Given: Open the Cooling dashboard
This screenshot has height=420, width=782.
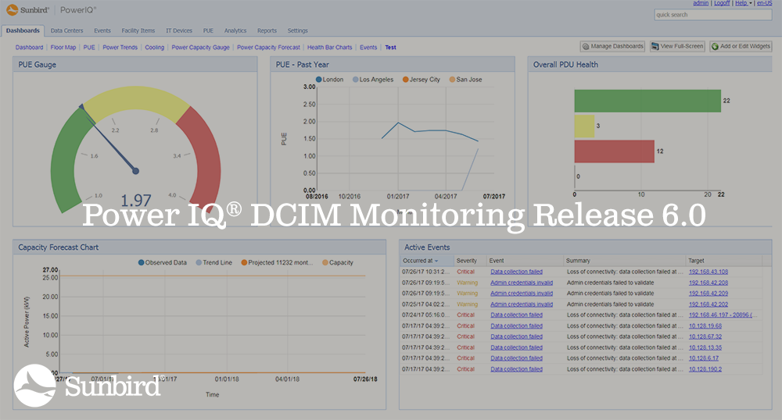Looking at the screenshot, I should point(155,48).
